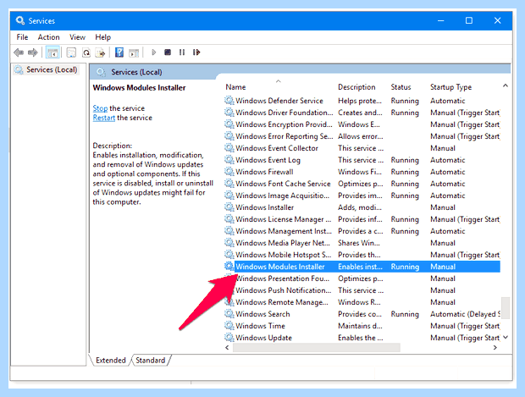This screenshot has width=525, height=397.
Task: Click the gear icon beside Windows Time
Action: pos(229,326)
